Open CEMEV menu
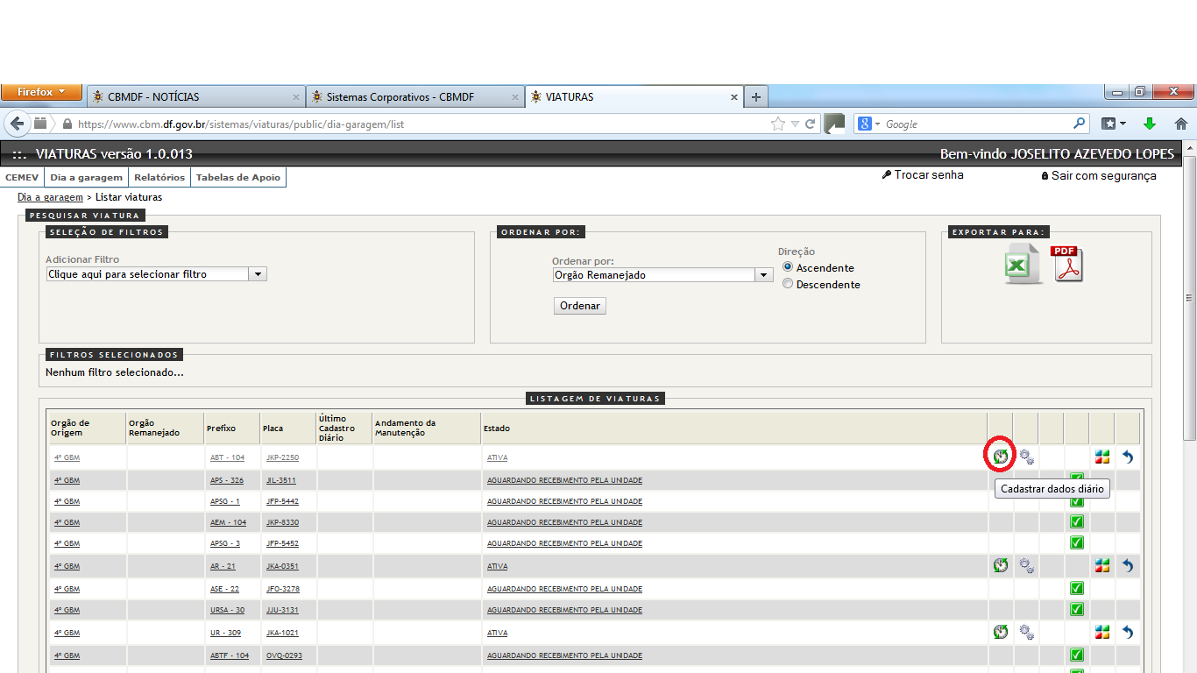The image size is (1197, 673). [x=22, y=177]
